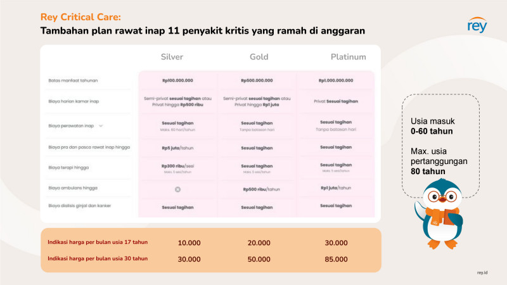Click the penguin mascot illustration
Image resolution: width=507 pixels, height=285 pixels.
[x=439, y=214]
